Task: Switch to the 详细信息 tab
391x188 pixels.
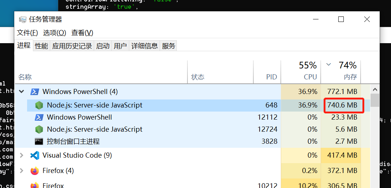Action: 144,46
